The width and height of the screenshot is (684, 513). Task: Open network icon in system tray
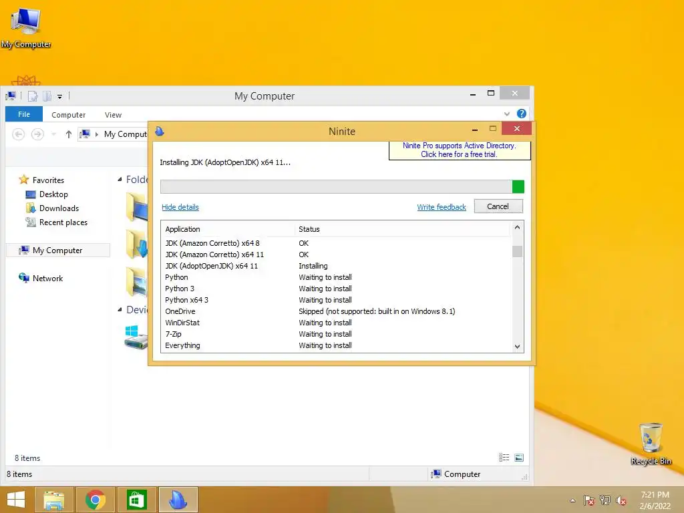coord(605,500)
